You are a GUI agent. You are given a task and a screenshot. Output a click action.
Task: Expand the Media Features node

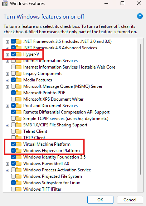pyautogui.click(x=7, y=80)
